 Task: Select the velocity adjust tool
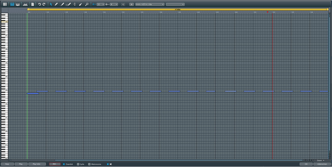75,4
